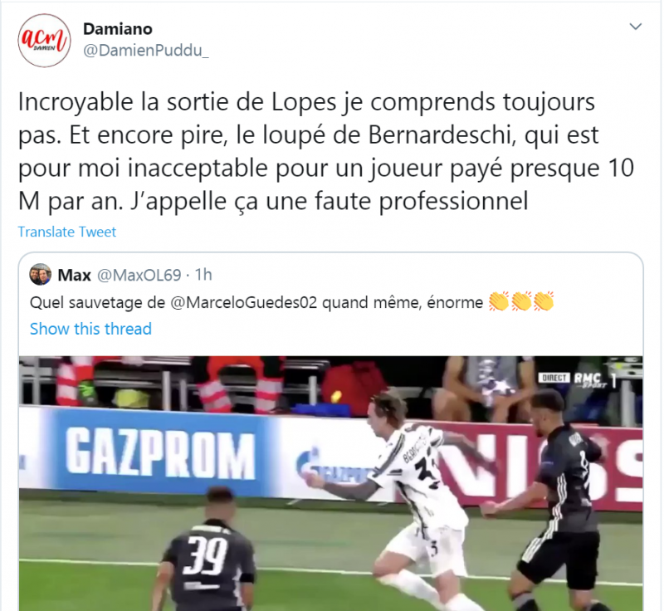The image size is (664, 611).
Task: Open the Damiano display name
Action: [x=118, y=29]
